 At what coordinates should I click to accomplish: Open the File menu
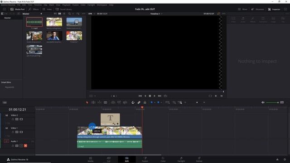[19, 5]
